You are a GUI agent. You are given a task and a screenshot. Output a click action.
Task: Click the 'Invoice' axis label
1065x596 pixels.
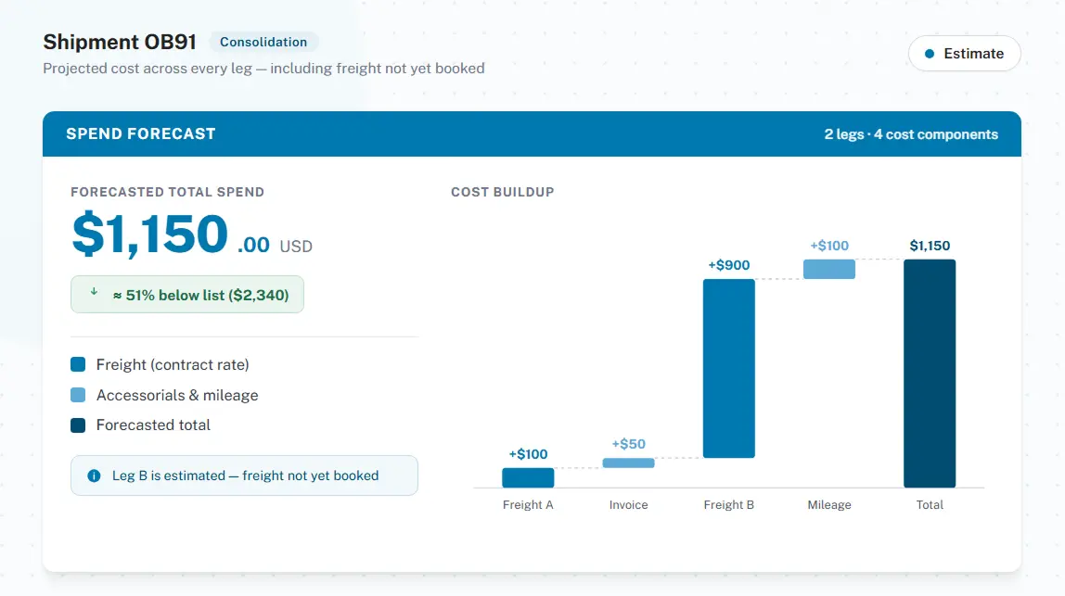(x=628, y=505)
